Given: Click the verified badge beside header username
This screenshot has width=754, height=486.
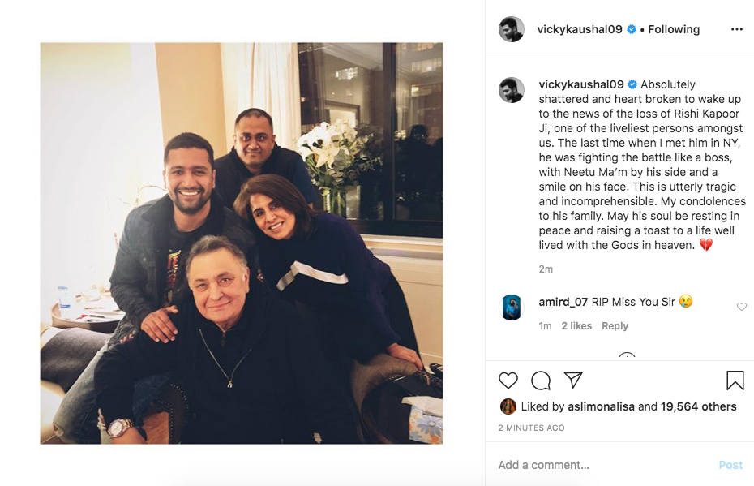Looking at the screenshot, I should pyautogui.click(x=632, y=29).
